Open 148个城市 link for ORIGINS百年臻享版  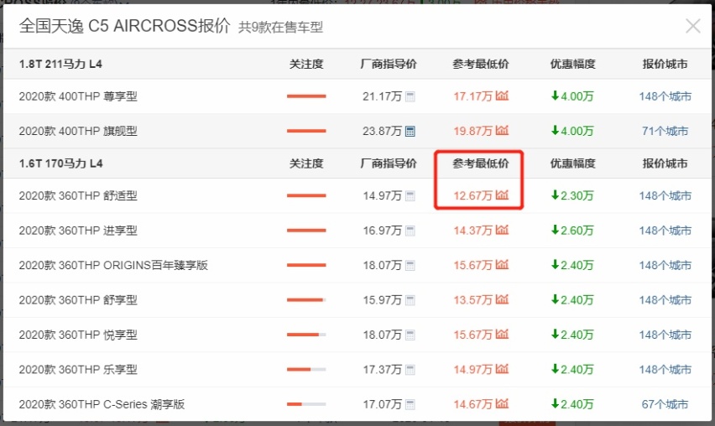coord(665,265)
